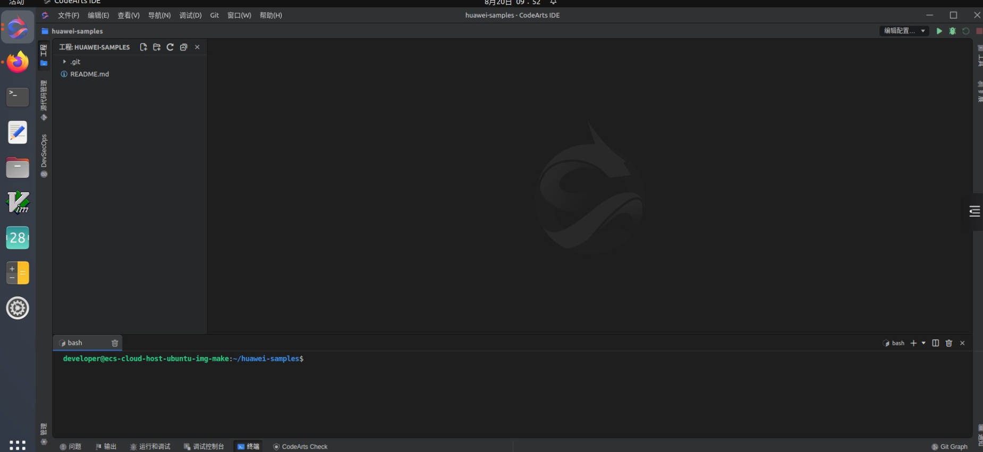Open the 输出 output panel
Image resolution: width=983 pixels, height=452 pixels.
pyautogui.click(x=106, y=447)
